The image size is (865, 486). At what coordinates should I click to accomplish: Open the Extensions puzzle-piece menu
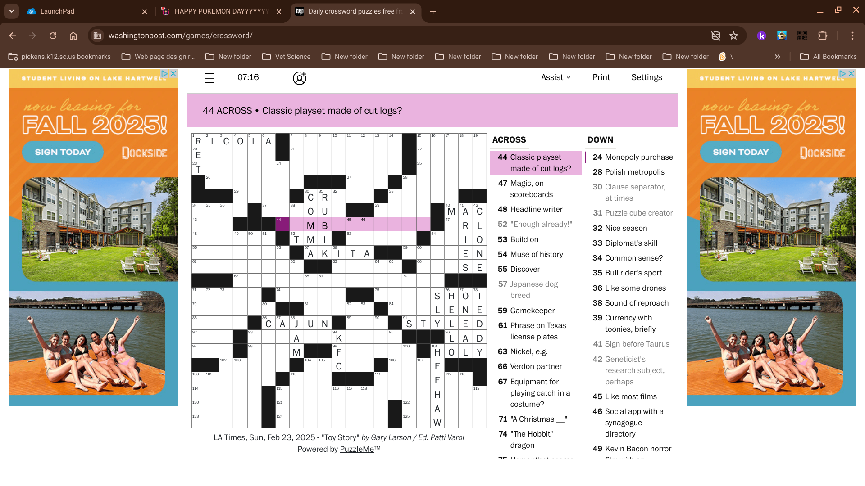(823, 36)
